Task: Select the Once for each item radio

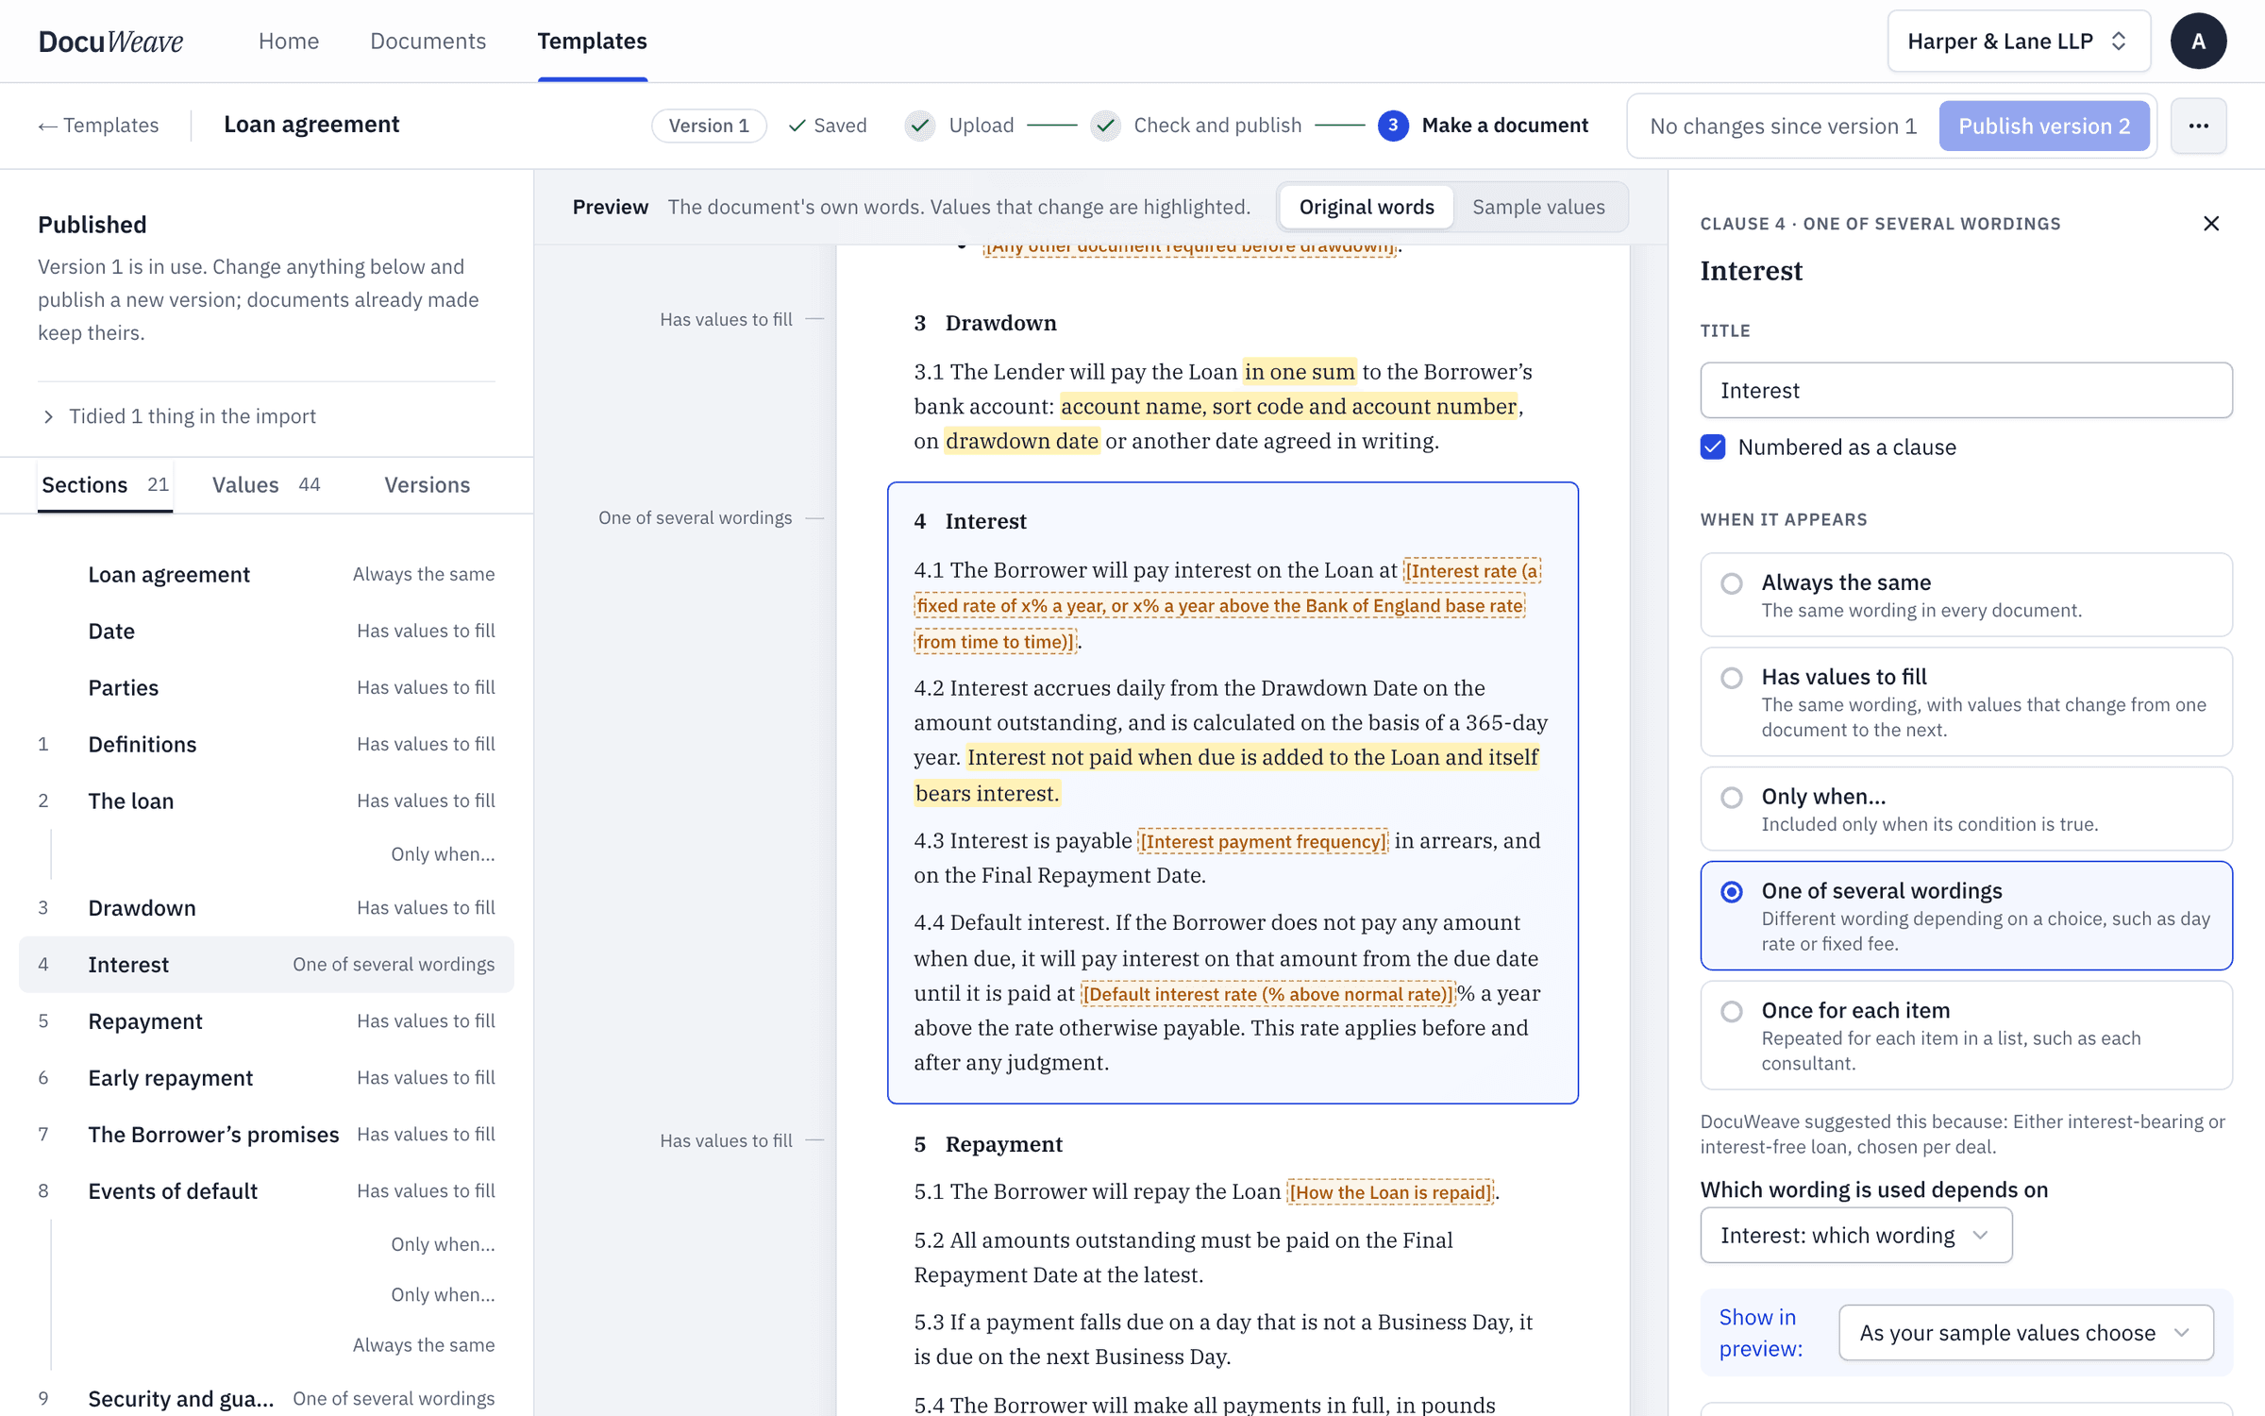Action: [1966, 1036]
